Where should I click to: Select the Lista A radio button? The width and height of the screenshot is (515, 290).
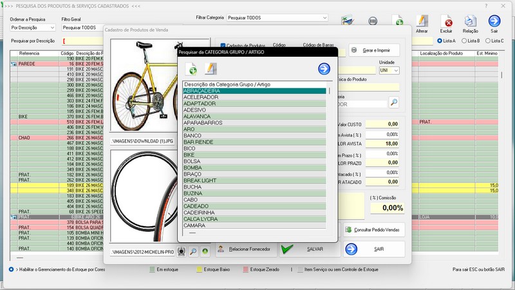click(440, 41)
